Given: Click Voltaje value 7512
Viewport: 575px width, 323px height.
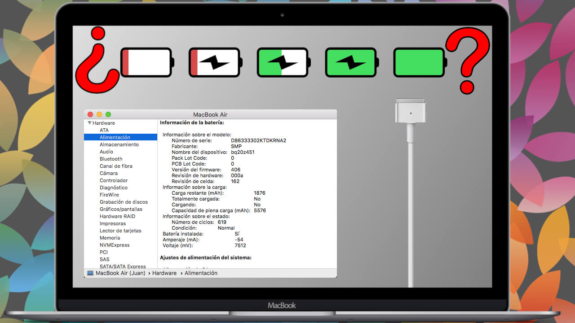Looking at the screenshot, I should point(240,245).
